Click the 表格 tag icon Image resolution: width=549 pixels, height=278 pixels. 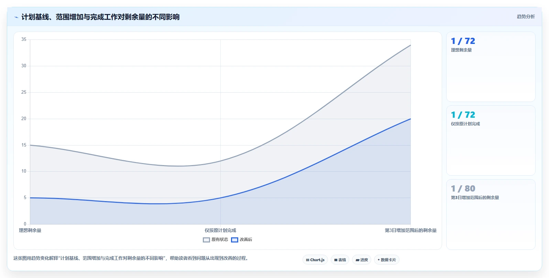click(x=336, y=260)
